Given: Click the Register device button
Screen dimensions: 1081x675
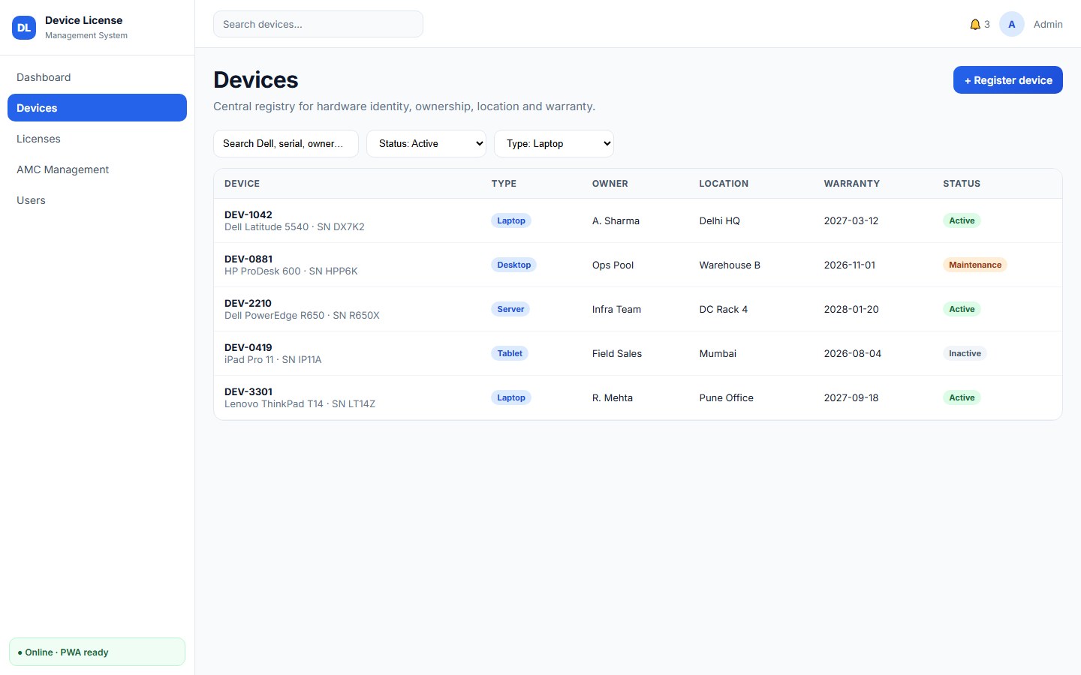Looking at the screenshot, I should 1008,80.
